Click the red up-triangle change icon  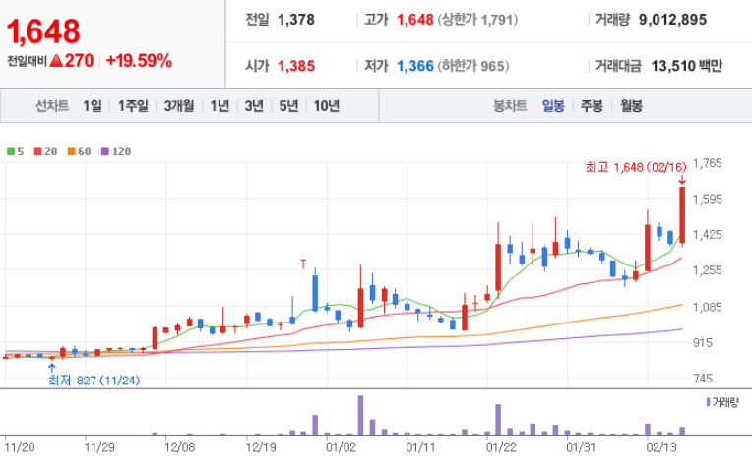(56, 60)
